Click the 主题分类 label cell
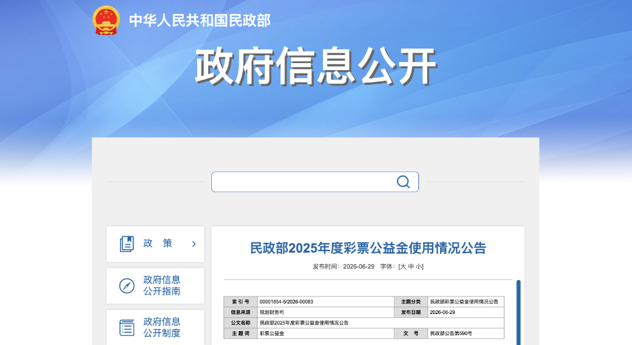This screenshot has height=345, width=632. (411, 302)
